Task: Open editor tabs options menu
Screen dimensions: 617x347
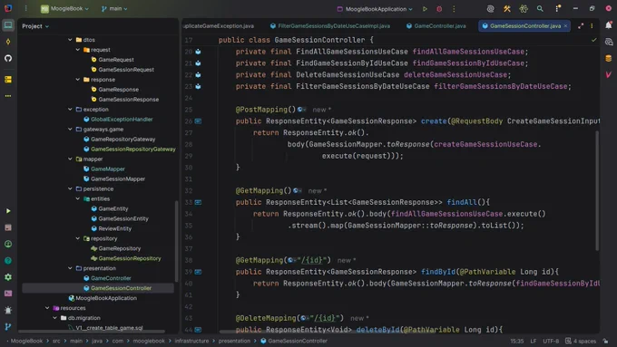Action: tap(592, 26)
